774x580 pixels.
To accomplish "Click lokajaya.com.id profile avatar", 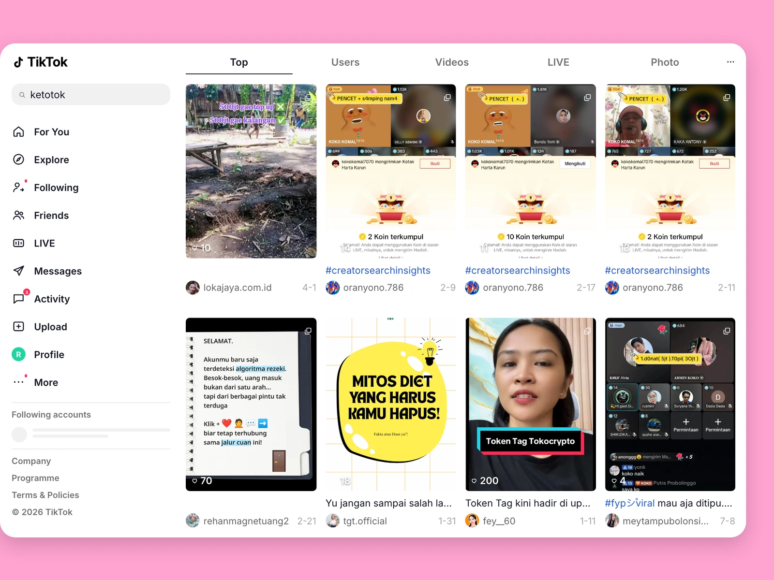I will [x=193, y=288].
